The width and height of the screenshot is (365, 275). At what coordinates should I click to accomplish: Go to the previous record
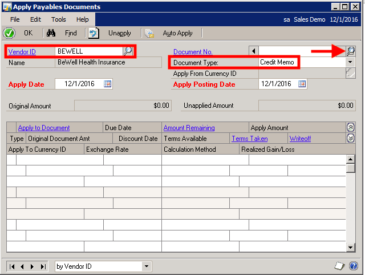[x=22, y=266]
